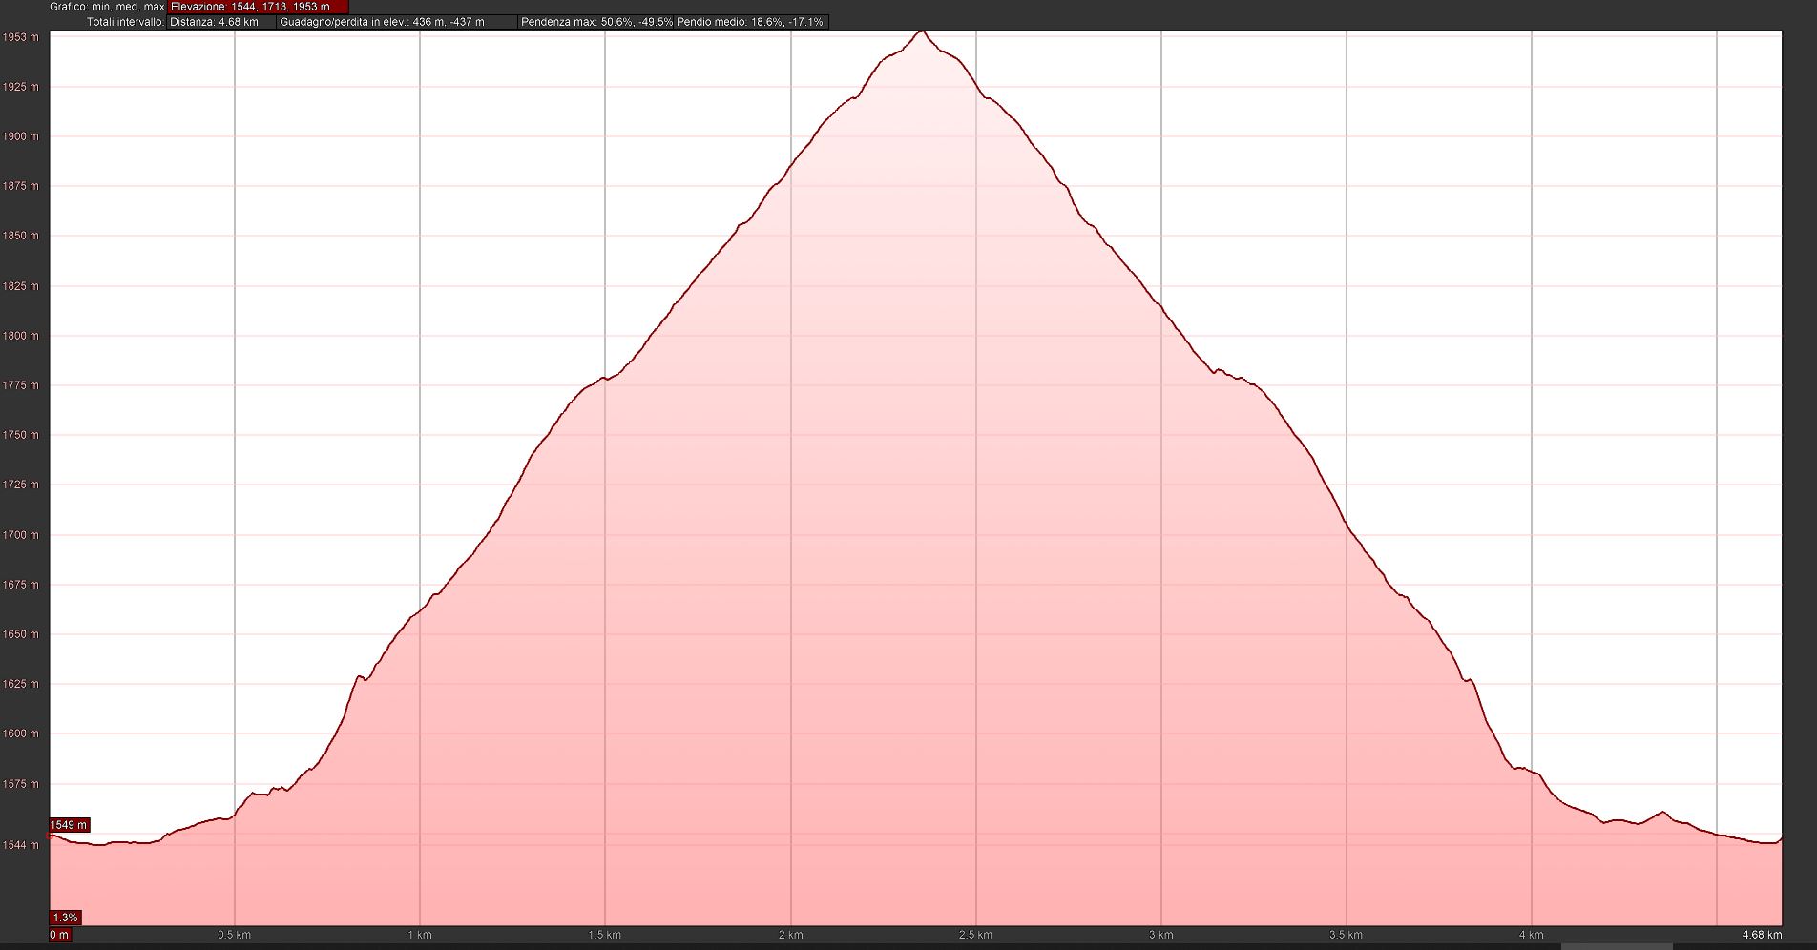Screen dimensions: 1817x950
Task: Click the red cursor circle at profile start
Action: (x=51, y=836)
